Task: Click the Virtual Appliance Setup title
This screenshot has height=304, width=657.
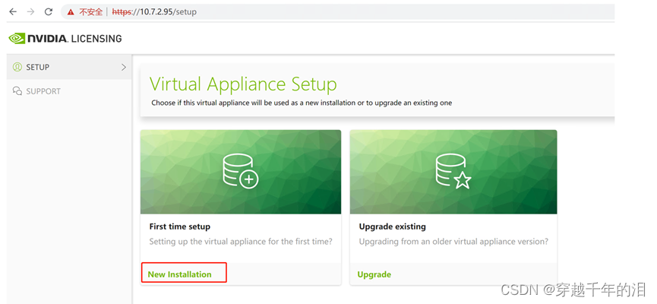Action: (x=243, y=84)
